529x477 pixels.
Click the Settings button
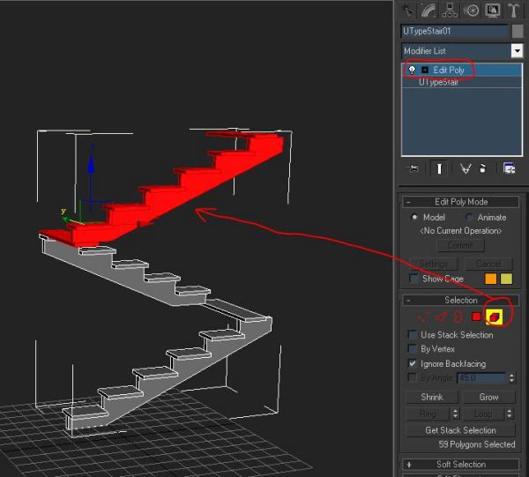tap(434, 264)
